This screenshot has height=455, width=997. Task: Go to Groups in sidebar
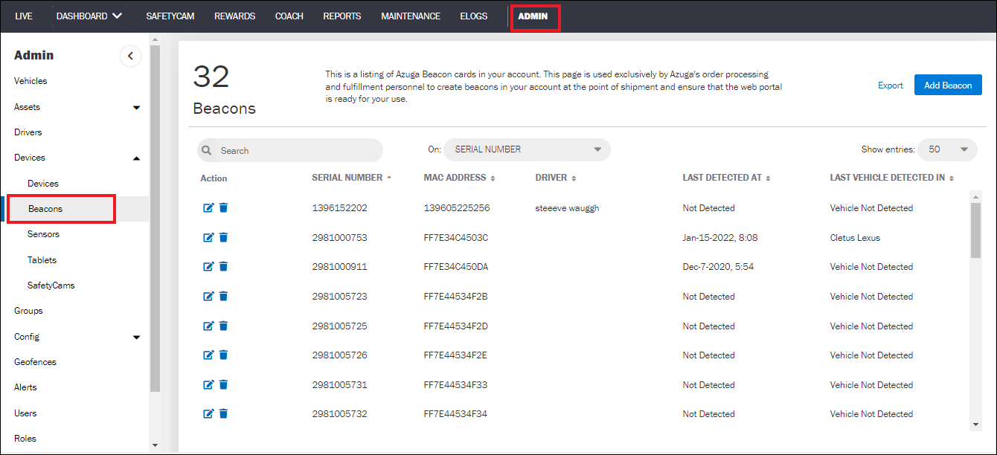pyautogui.click(x=28, y=311)
